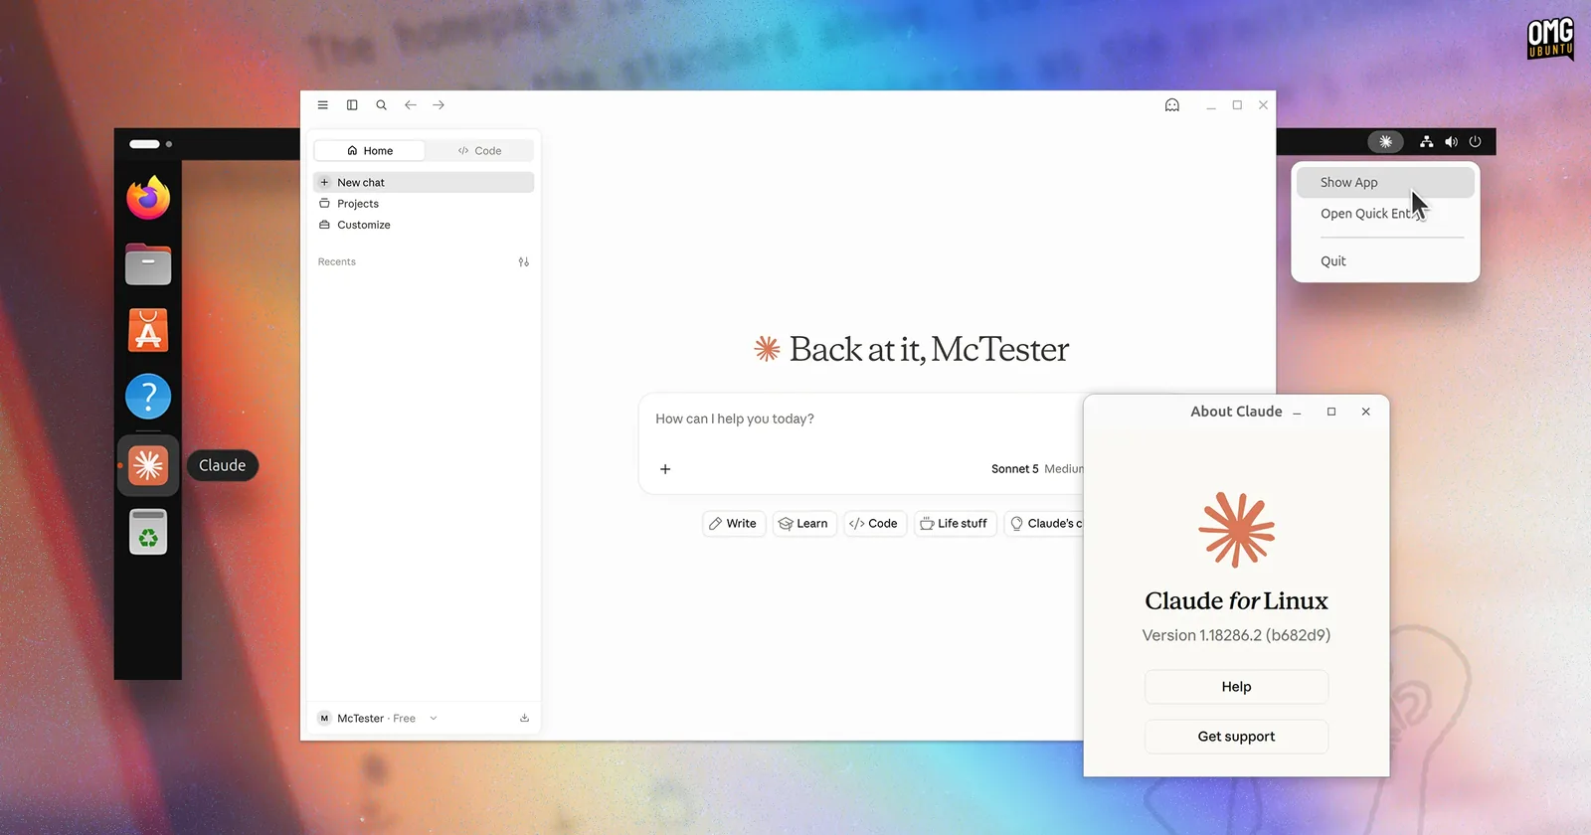Open Customize in sidebar
Screen dimensions: 1591x835
424,225
